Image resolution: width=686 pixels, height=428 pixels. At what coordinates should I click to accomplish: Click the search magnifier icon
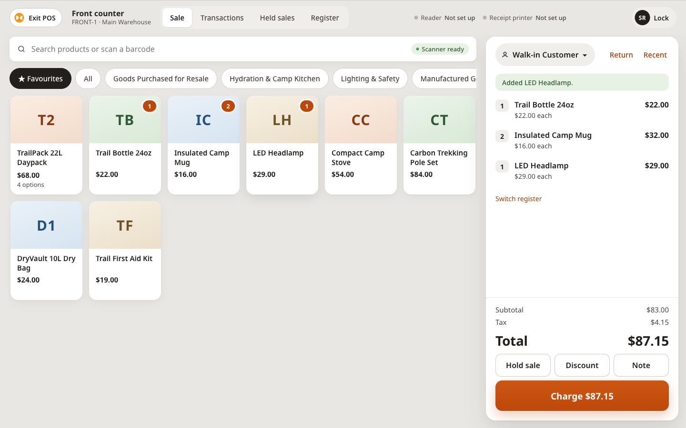21,49
